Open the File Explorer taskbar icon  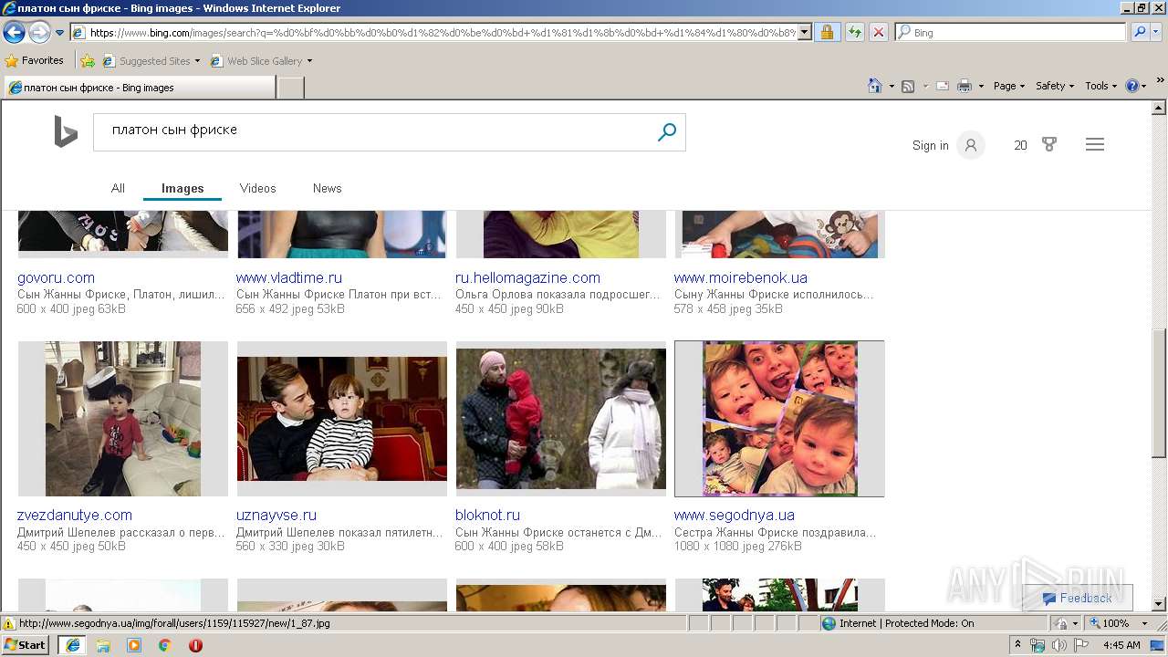[103, 645]
